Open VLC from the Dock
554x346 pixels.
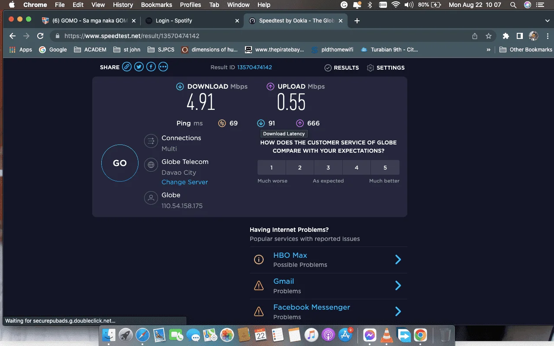pyautogui.click(x=387, y=335)
